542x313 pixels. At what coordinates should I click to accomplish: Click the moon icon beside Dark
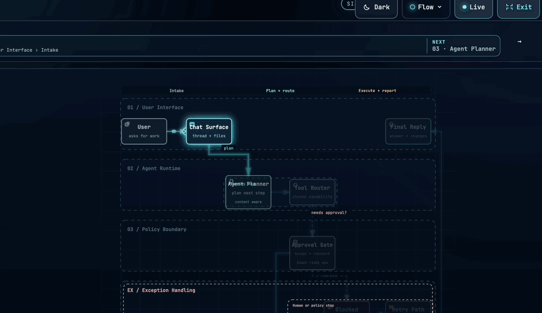(366, 7)
